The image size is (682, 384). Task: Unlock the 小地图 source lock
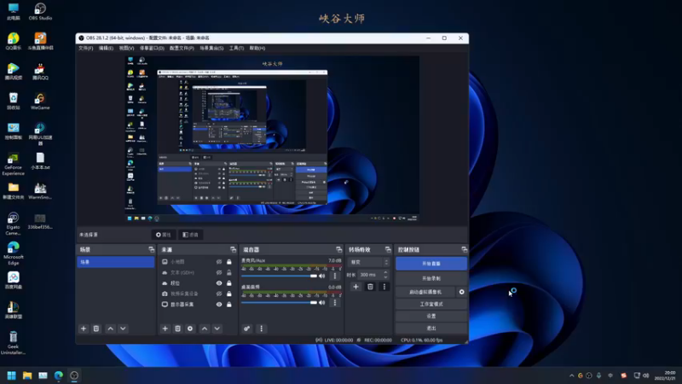[x=229, y=262]
